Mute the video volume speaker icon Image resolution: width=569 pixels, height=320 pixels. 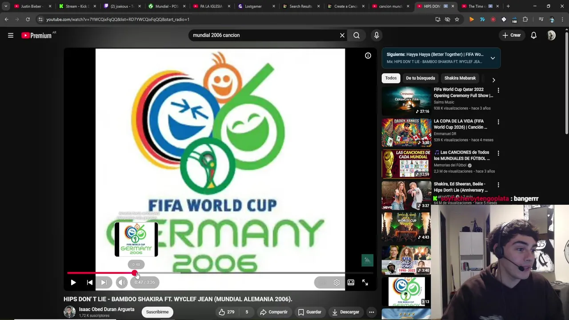(122, 282)
